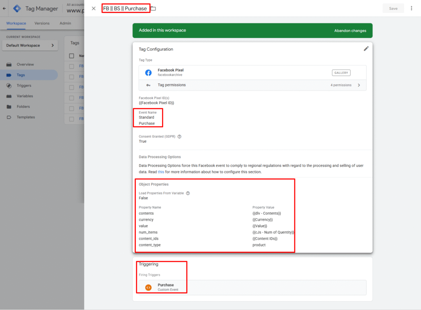Select Overview in the sidebar
The image size is (421, 310).
[25, 65]
